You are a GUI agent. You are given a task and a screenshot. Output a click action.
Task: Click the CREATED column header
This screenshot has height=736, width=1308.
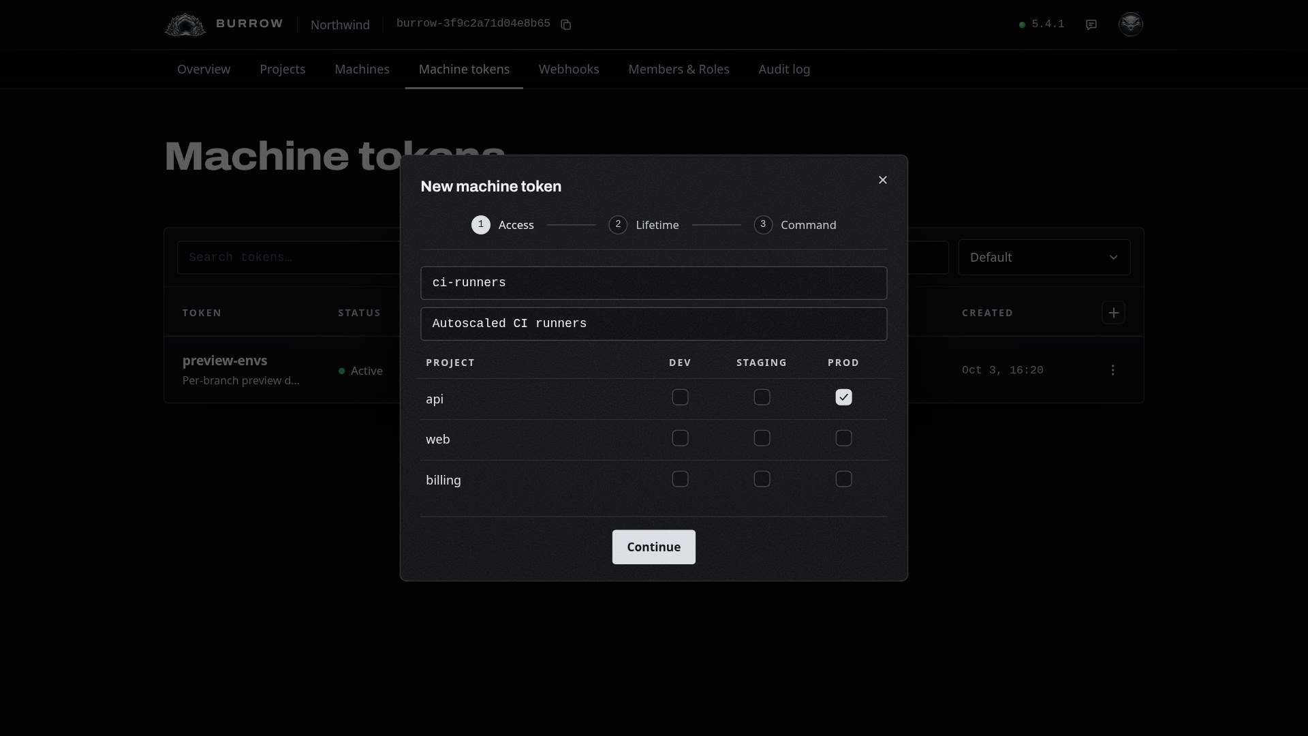point(987,313)
